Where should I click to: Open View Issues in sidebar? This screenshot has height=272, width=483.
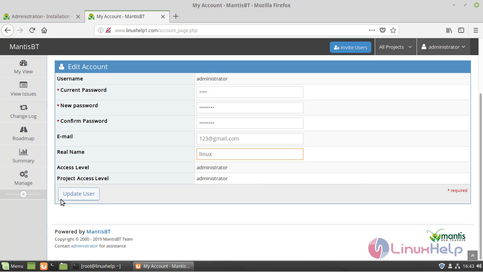click(x=23, y=89)
